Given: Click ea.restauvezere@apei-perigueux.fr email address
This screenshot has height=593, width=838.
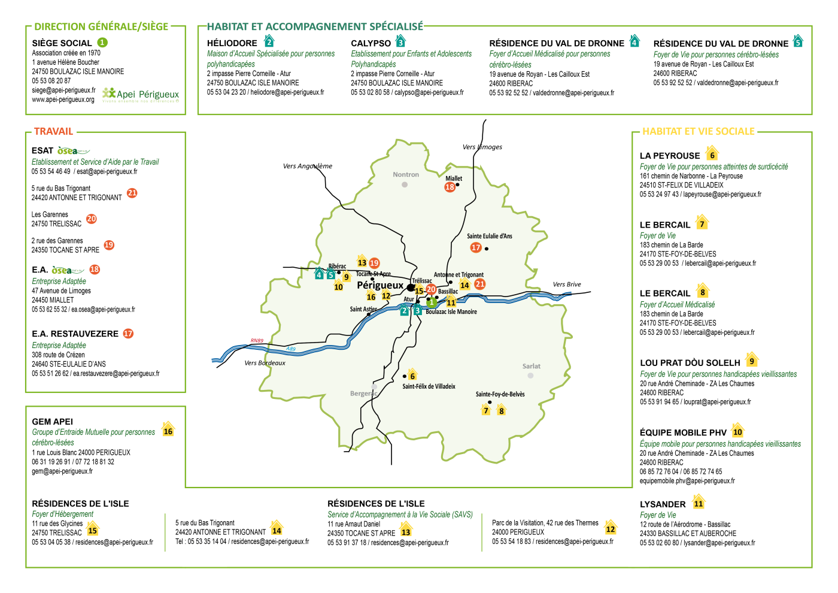Looking at the screenshot, I should (116, 373).
